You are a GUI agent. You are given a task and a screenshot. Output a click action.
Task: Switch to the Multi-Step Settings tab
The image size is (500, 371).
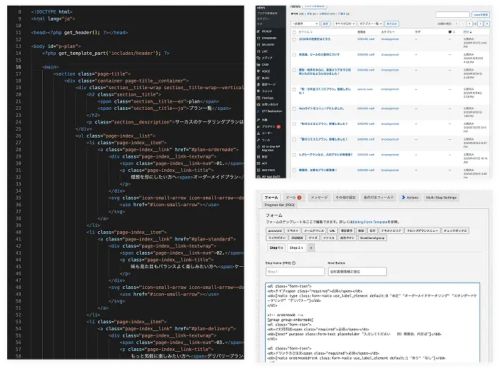441,198
